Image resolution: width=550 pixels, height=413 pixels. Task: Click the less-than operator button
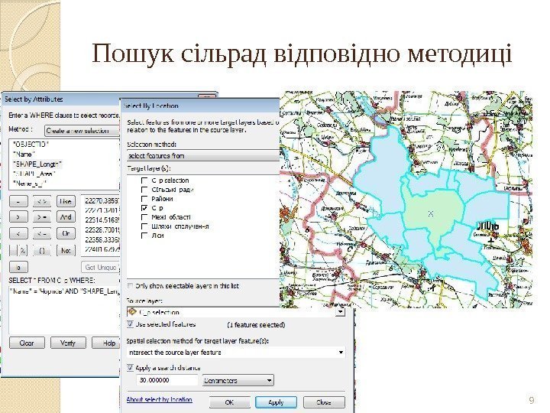tap(18, 233)
